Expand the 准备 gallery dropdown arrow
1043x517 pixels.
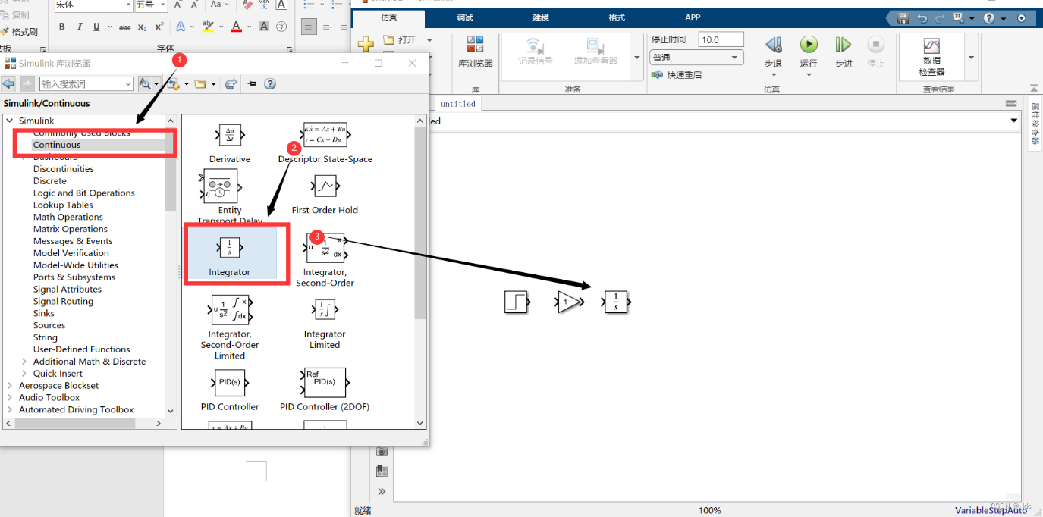637,58
